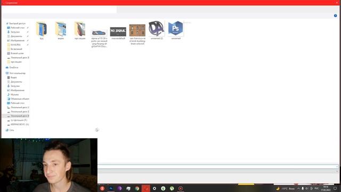341x192 pixels.
Task: Open Документы under Быстрый доступ
Action: (14, 36)
